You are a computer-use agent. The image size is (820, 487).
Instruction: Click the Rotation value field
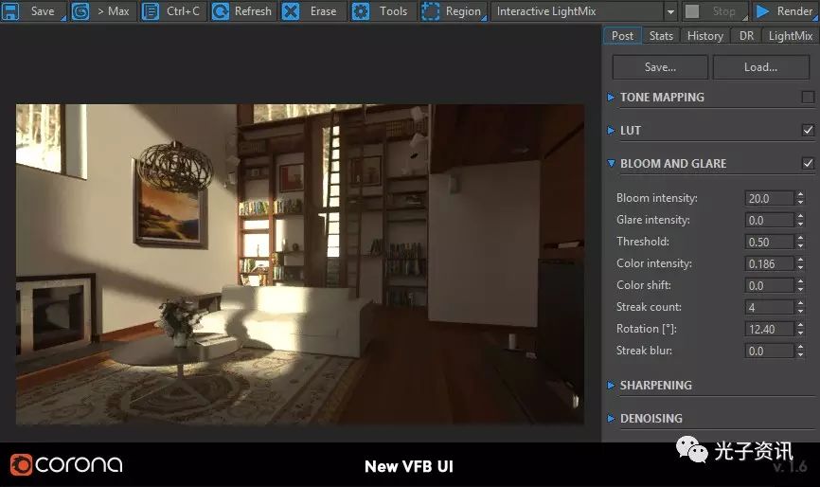(x=769, y=329)
